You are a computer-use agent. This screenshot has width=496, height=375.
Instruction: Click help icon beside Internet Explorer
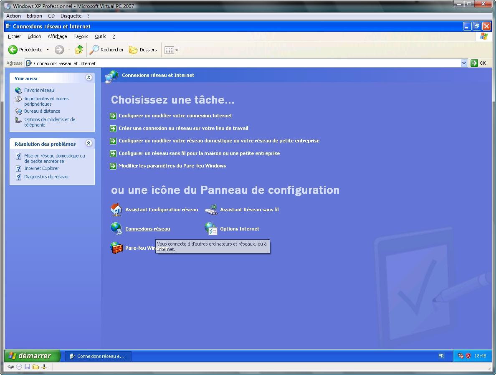click(19, 169)
